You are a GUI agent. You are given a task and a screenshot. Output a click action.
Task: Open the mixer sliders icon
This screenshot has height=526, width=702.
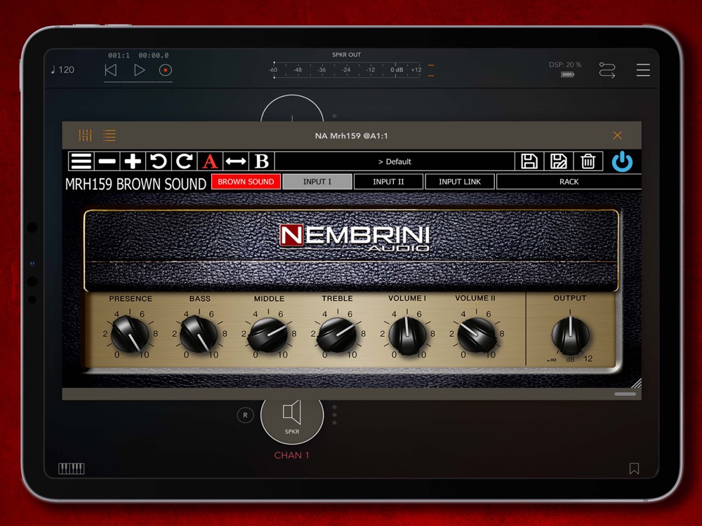click(x=85, y=135)
